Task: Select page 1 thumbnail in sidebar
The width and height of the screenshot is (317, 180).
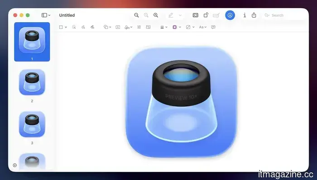Action: tap(32, 42)
